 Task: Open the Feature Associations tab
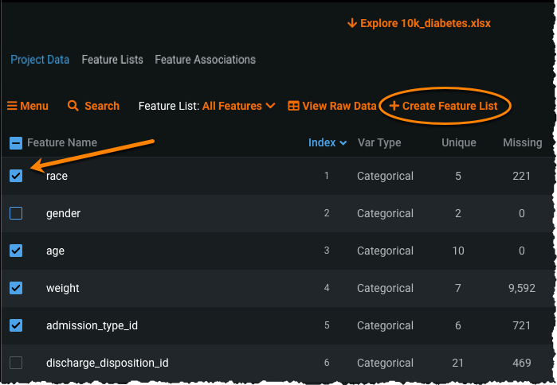(205, 60)
